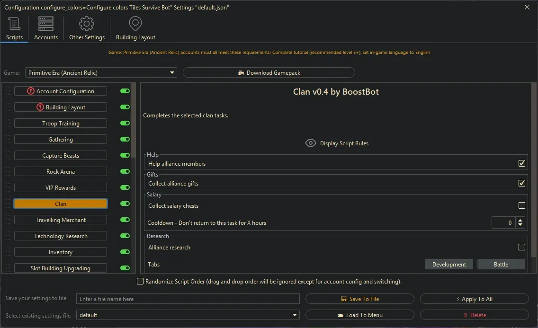Check Randomize Script Order option
The height and width of the screenshot is (328, 538).
click(x=140, y=281)
